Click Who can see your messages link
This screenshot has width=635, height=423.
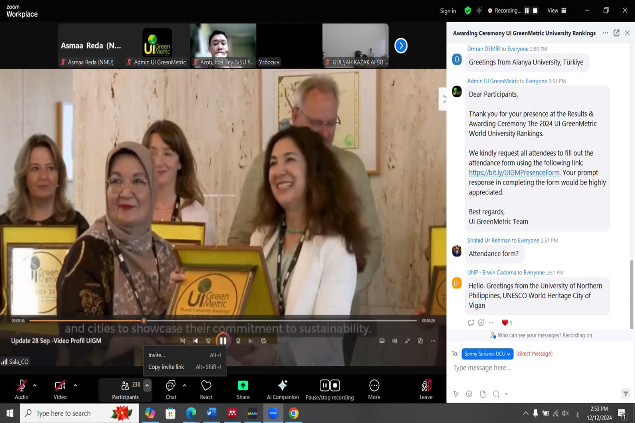pyautogui.click(x=541, y=335)
